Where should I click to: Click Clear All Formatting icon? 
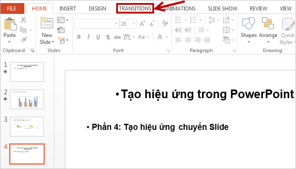[x=165, y=23]
